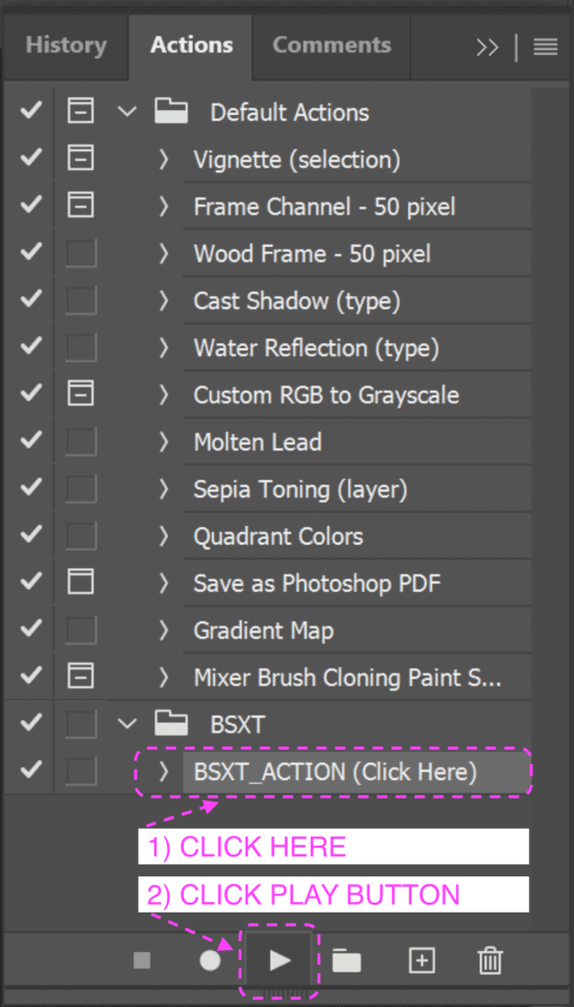Click the double-arrow collapse panel icon

(x=488, y=47)
